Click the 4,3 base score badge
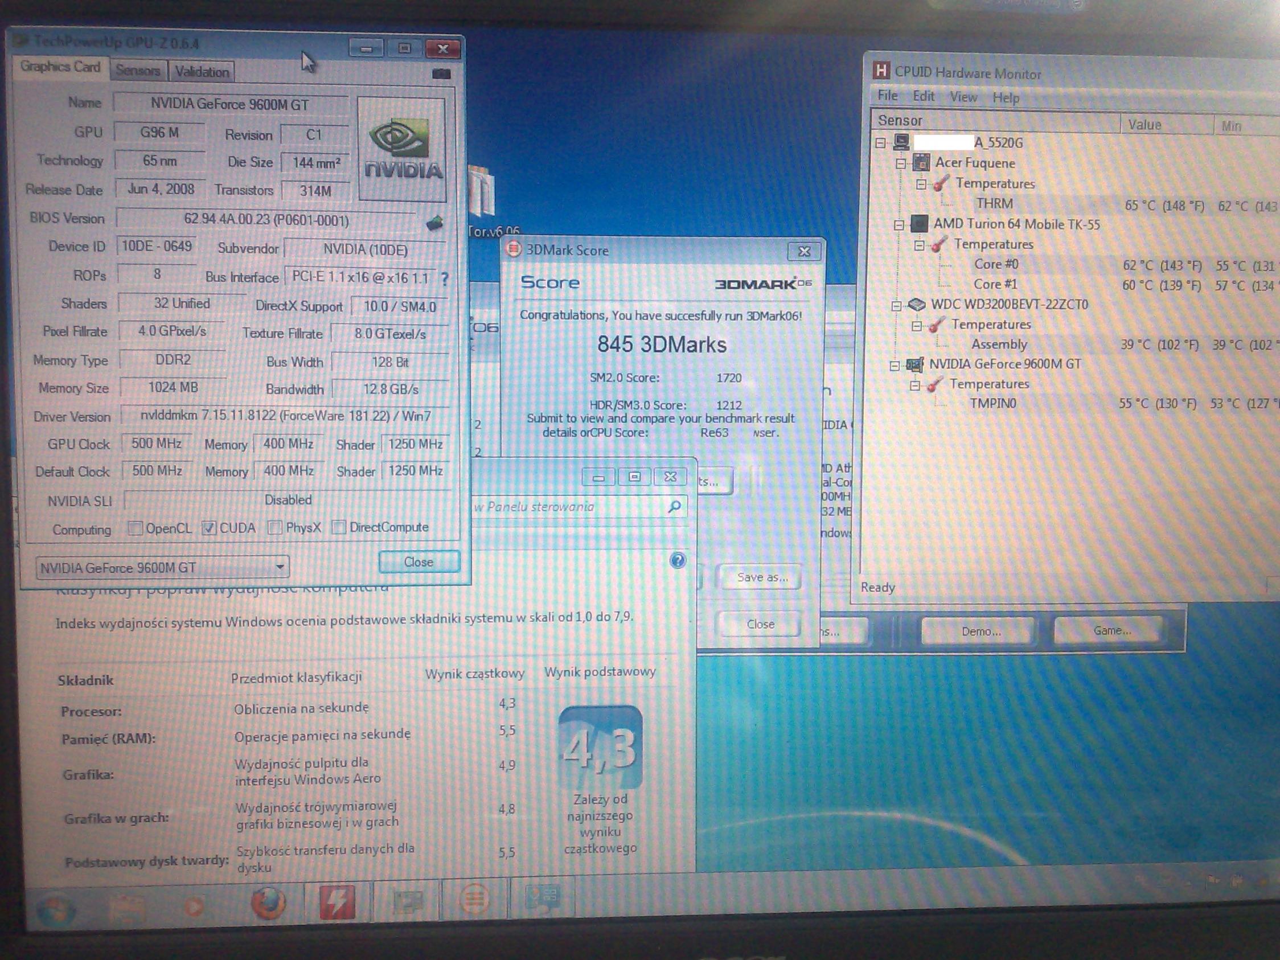Viewport: 1280px width, 960px height. tap(600, 747)
